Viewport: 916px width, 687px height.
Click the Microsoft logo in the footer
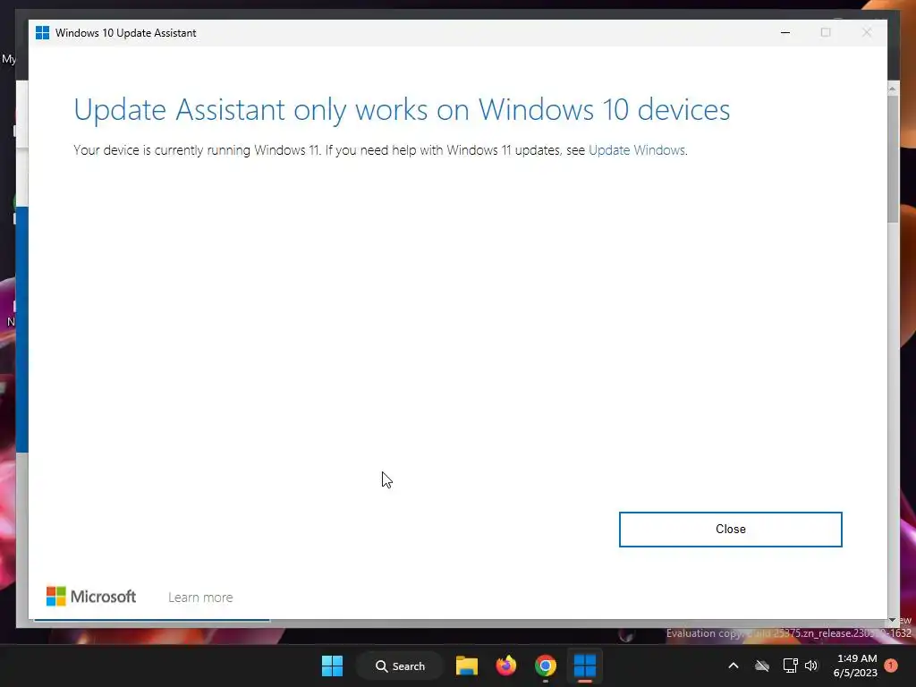(x=91, y=597)
